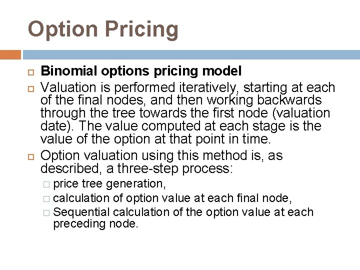
Task: Click the text 'described, a three-step process:'
Action: coord(136,169)
